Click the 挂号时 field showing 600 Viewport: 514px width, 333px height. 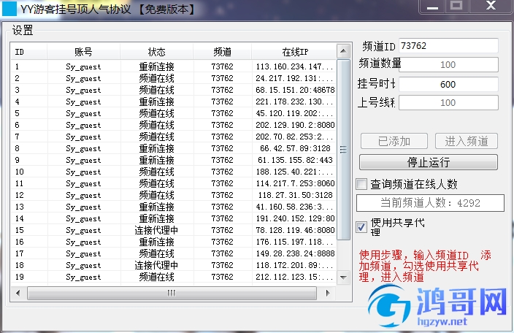click(448, 84)
